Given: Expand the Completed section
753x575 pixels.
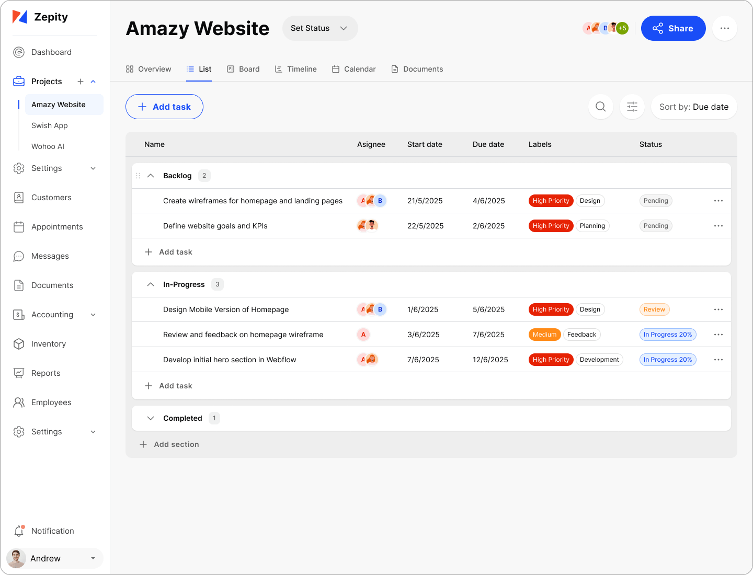Looking at the screenshot, I should pyautogui.click(x=151, y=418).
